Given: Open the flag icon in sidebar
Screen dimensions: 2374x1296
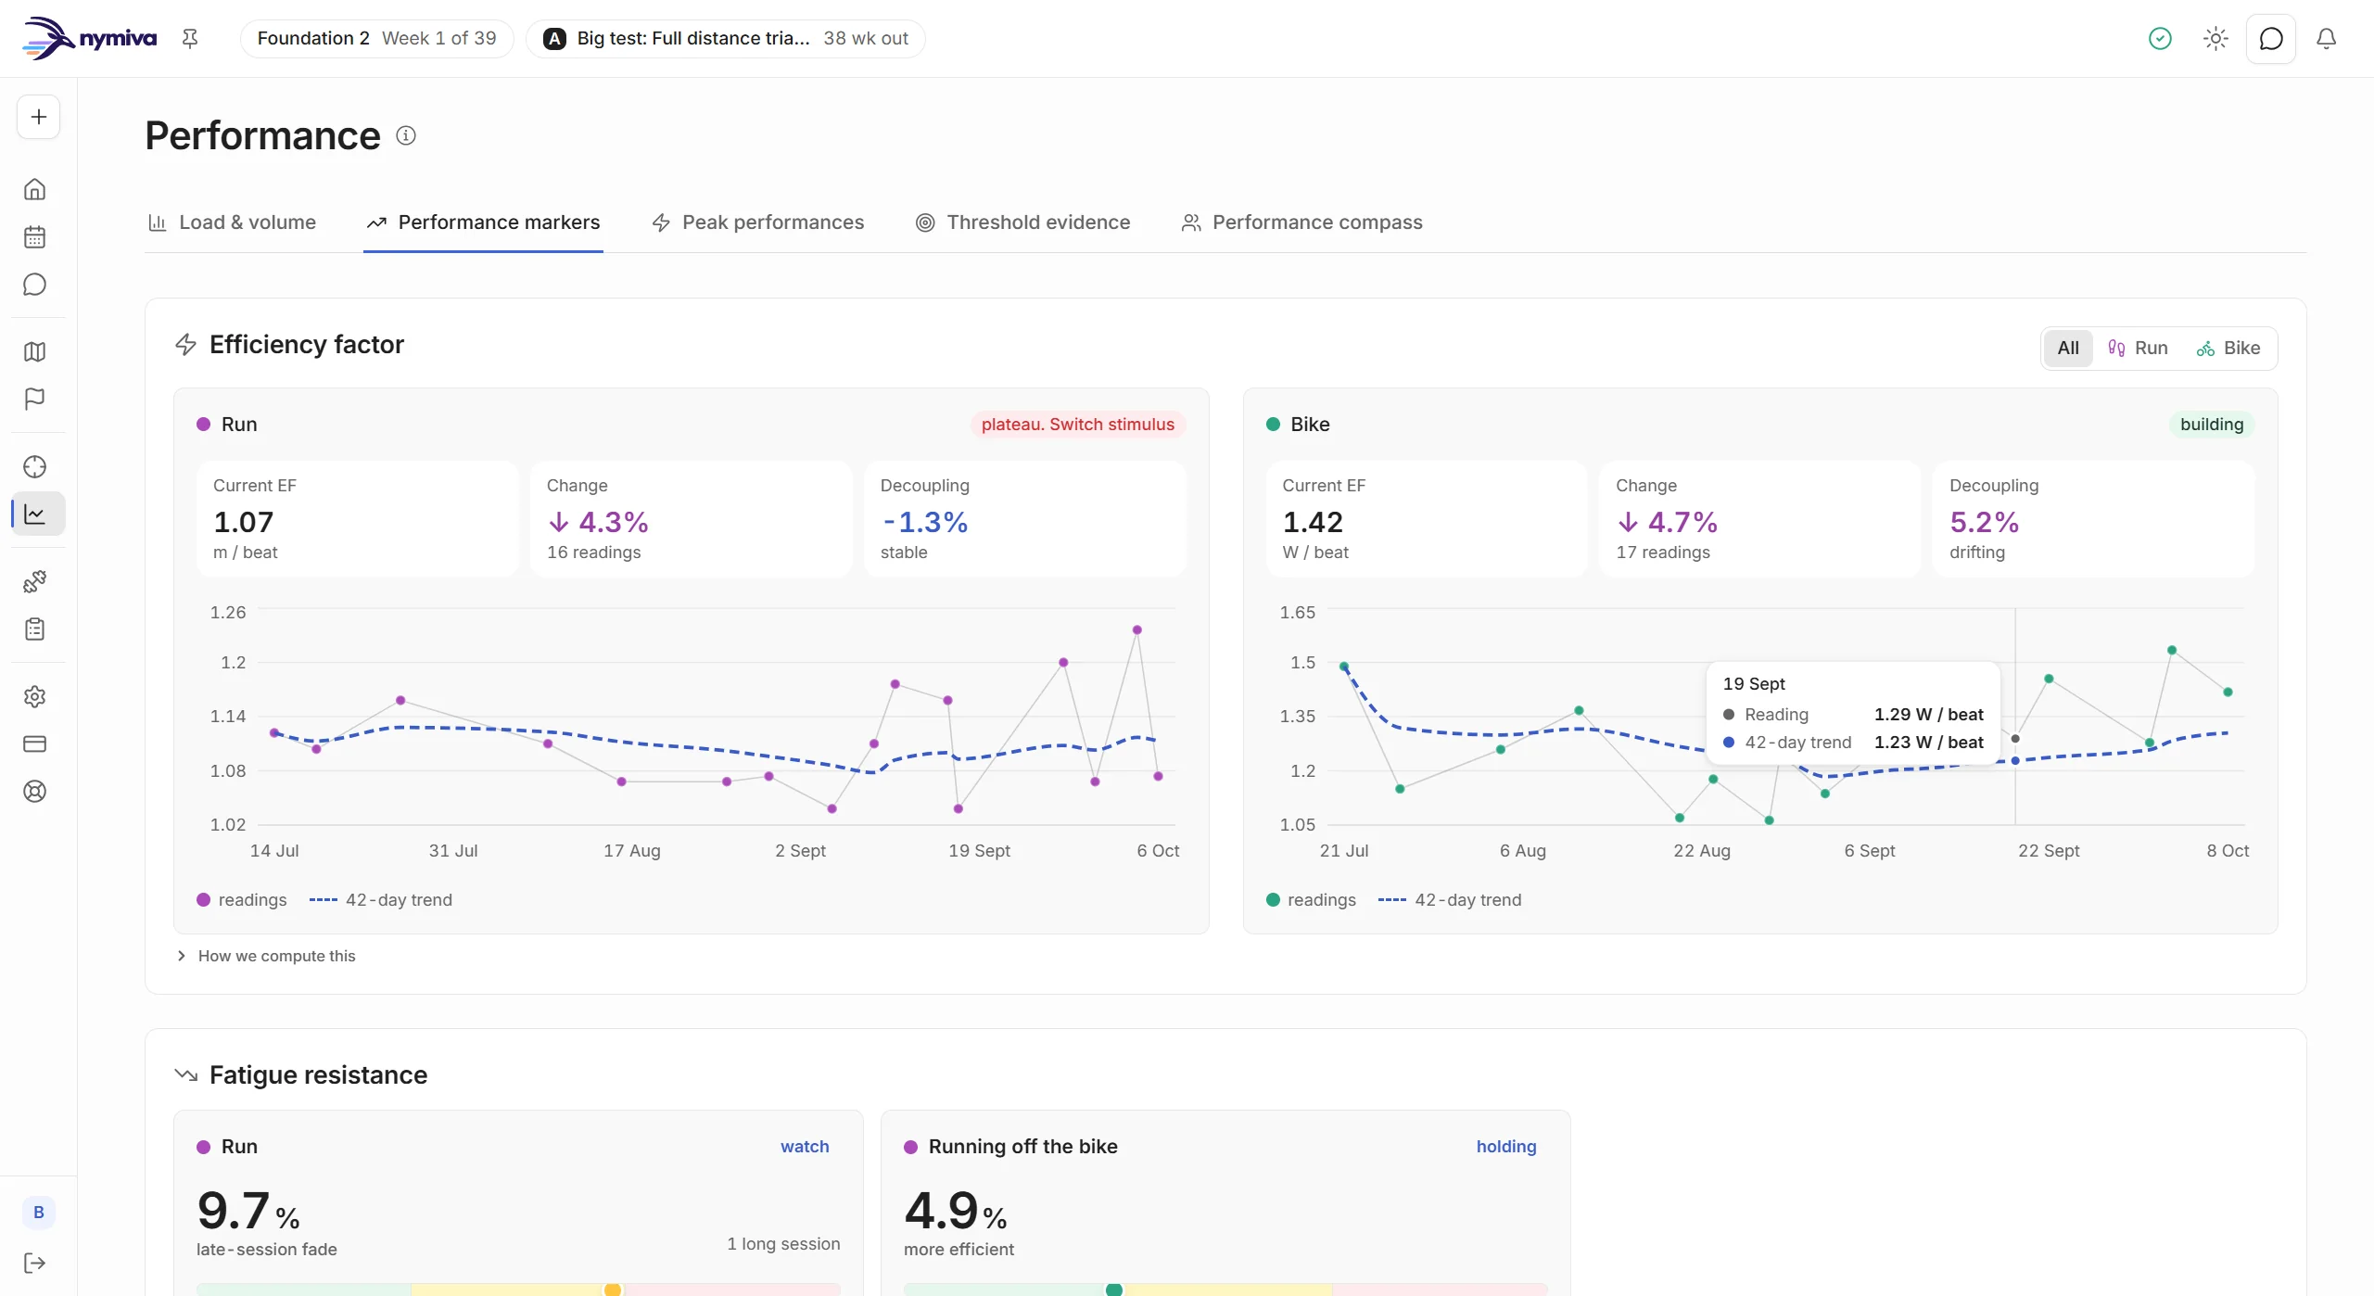Looking at the screenshot, I should 34,399.
